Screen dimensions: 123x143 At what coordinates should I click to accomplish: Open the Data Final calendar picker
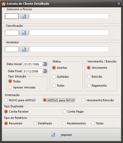click(45, 71)
